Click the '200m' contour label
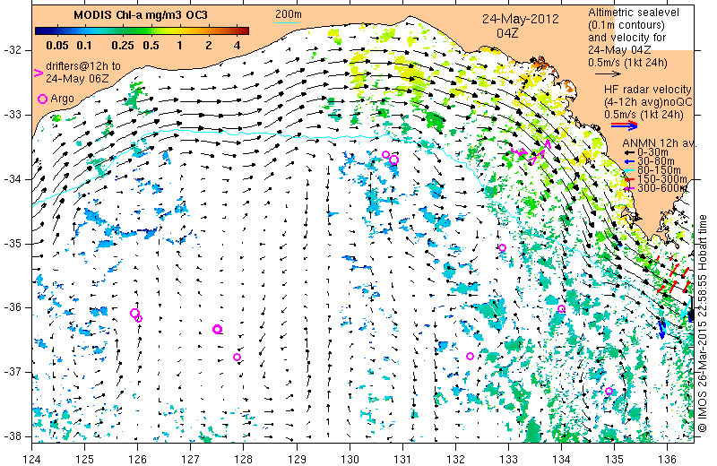The image size is (717, 466). (x=288, y=14)
